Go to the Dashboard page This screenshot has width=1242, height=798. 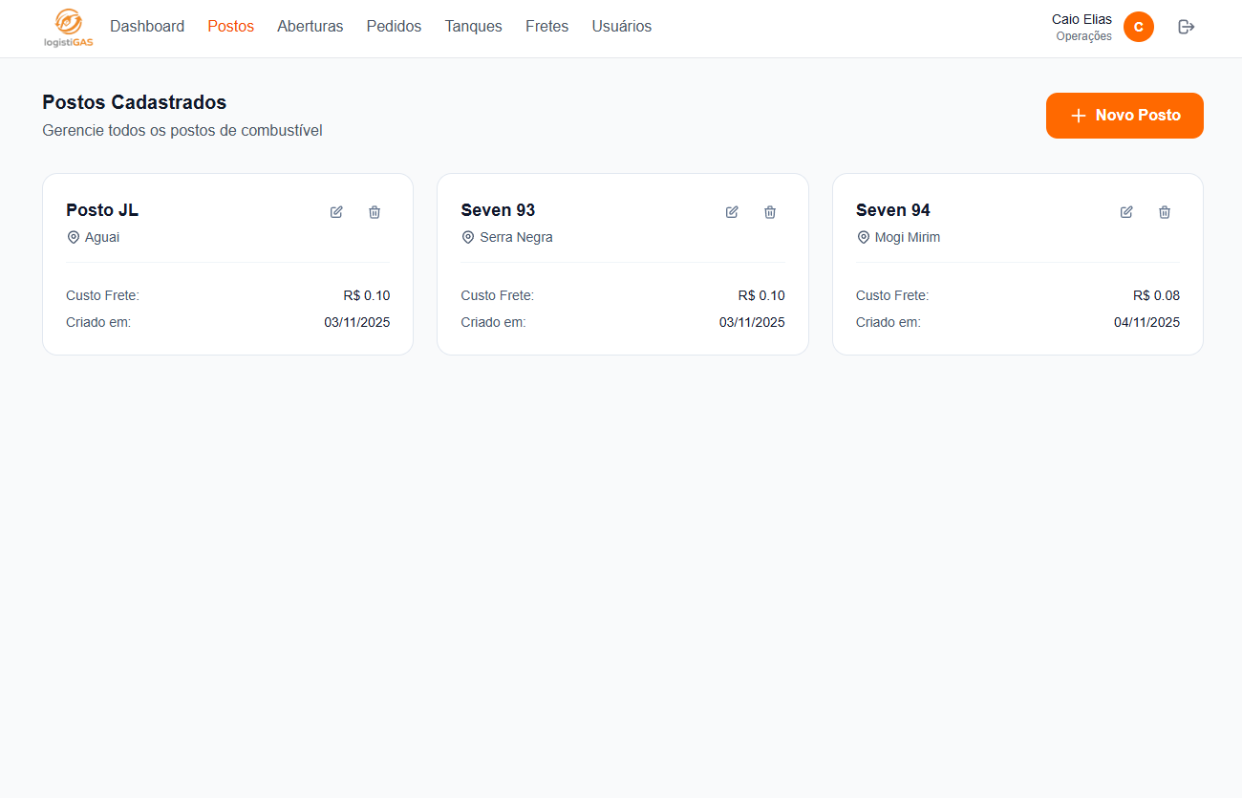[x=147, y=27]
